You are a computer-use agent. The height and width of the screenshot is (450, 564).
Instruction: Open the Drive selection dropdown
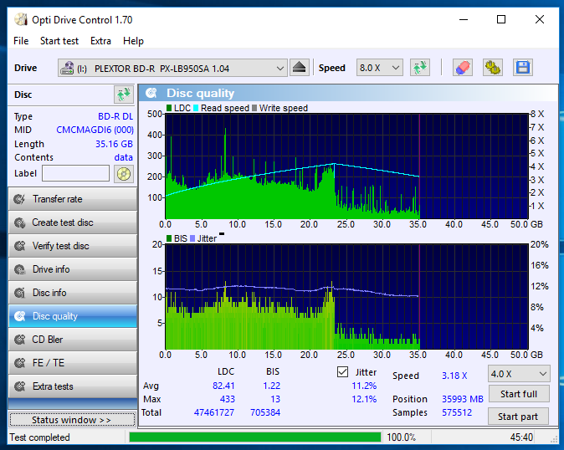coord(172,68)
